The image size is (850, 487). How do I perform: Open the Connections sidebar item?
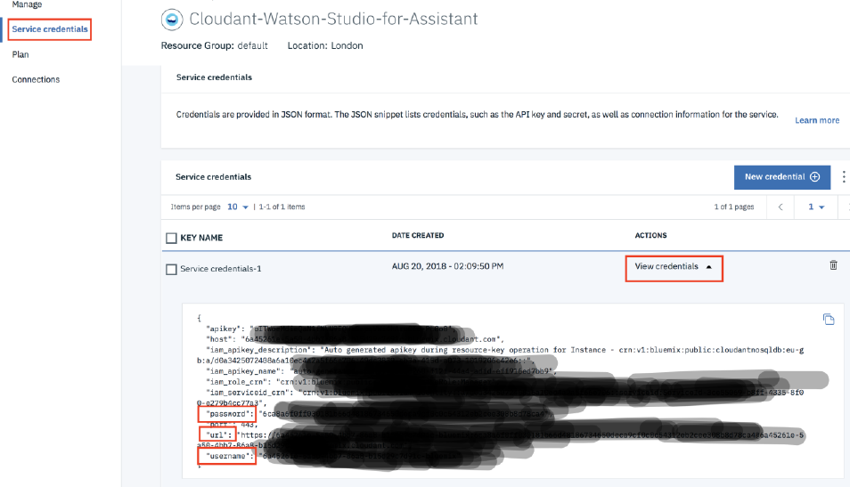(36, 79)
